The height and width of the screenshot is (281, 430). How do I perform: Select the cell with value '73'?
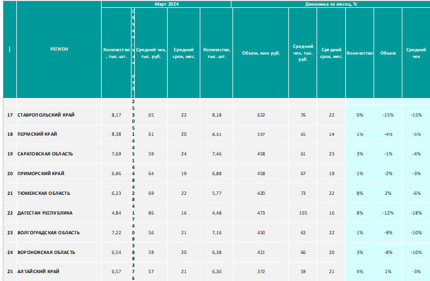[x=303, y=193]
